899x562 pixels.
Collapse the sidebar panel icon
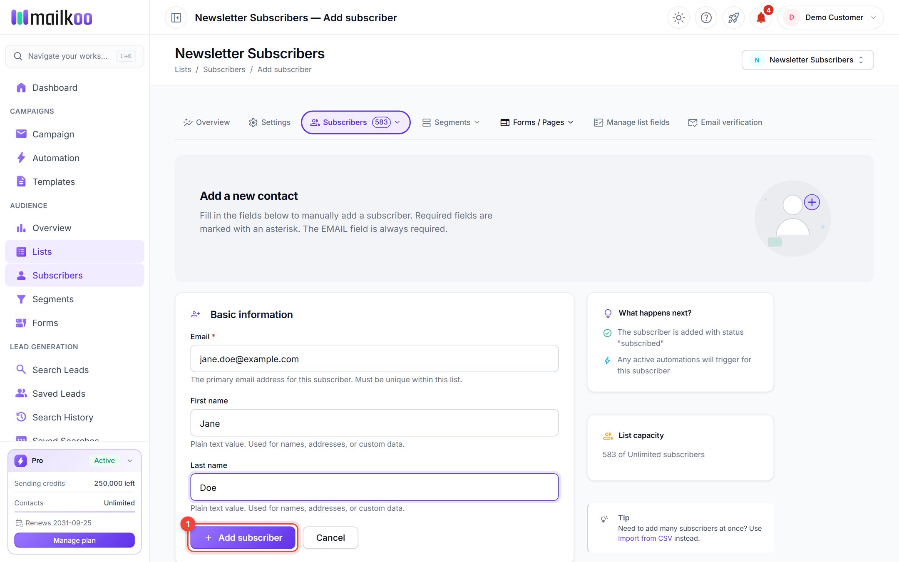coord(176,17)
